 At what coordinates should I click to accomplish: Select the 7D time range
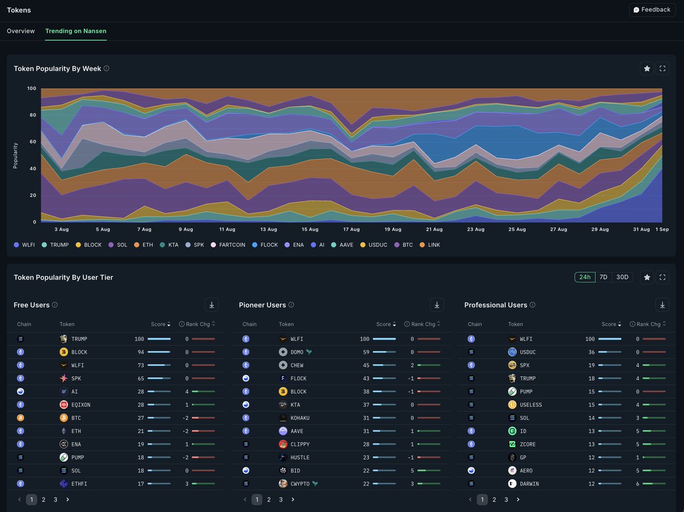[x=603, y=277]
